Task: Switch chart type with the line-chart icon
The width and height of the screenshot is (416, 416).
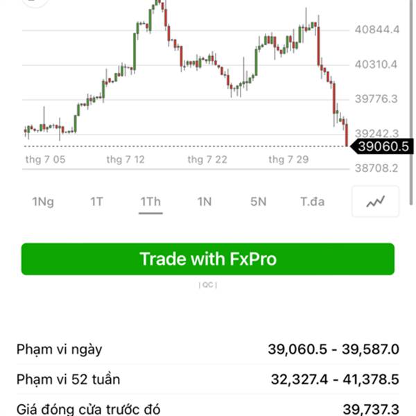Action: click(375, 202)
